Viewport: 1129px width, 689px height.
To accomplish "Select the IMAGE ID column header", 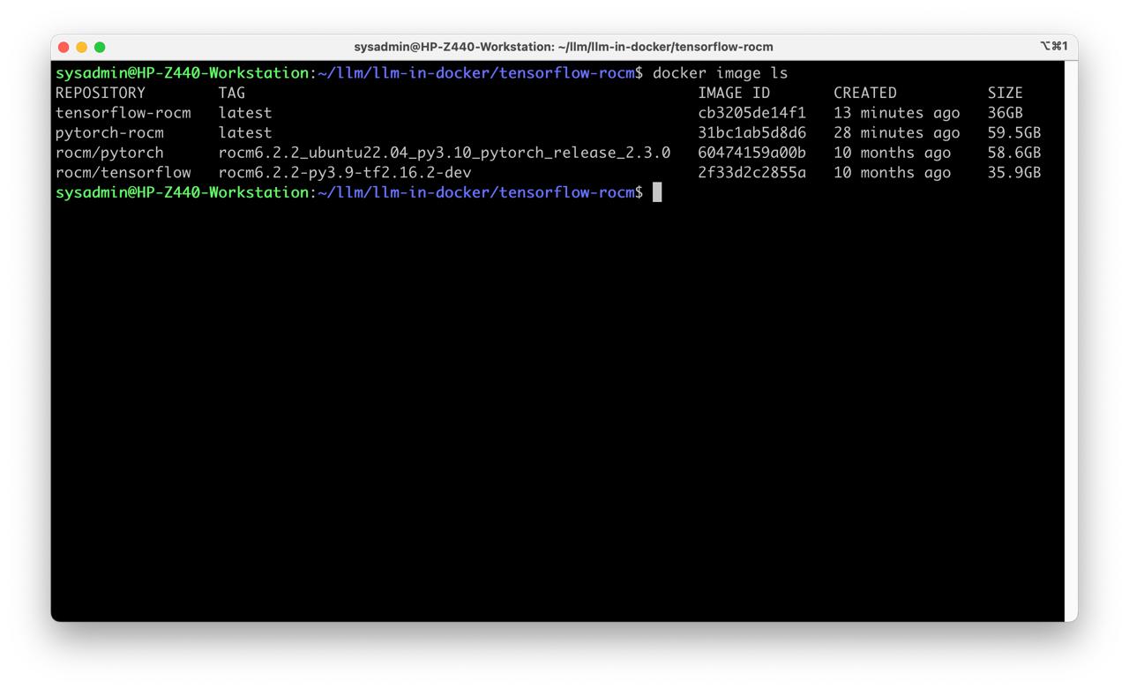I will pos(734,93).
